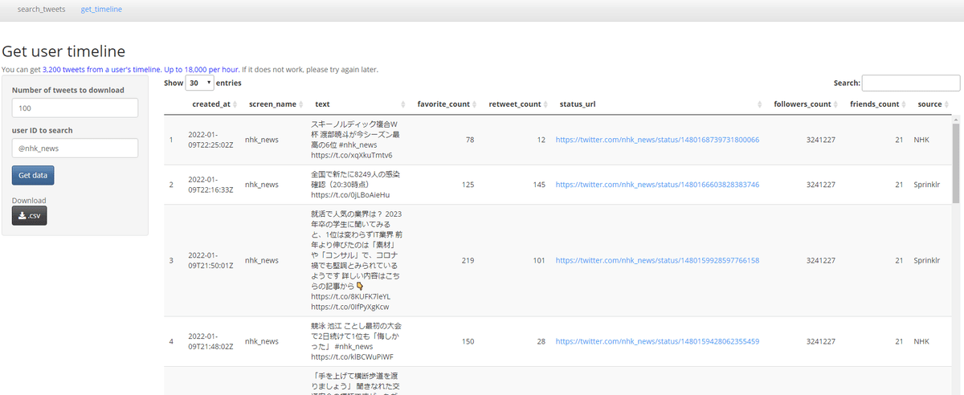Click the Number of tweets input field
This screenshot has width=964, height=395.
coord(75,108)
